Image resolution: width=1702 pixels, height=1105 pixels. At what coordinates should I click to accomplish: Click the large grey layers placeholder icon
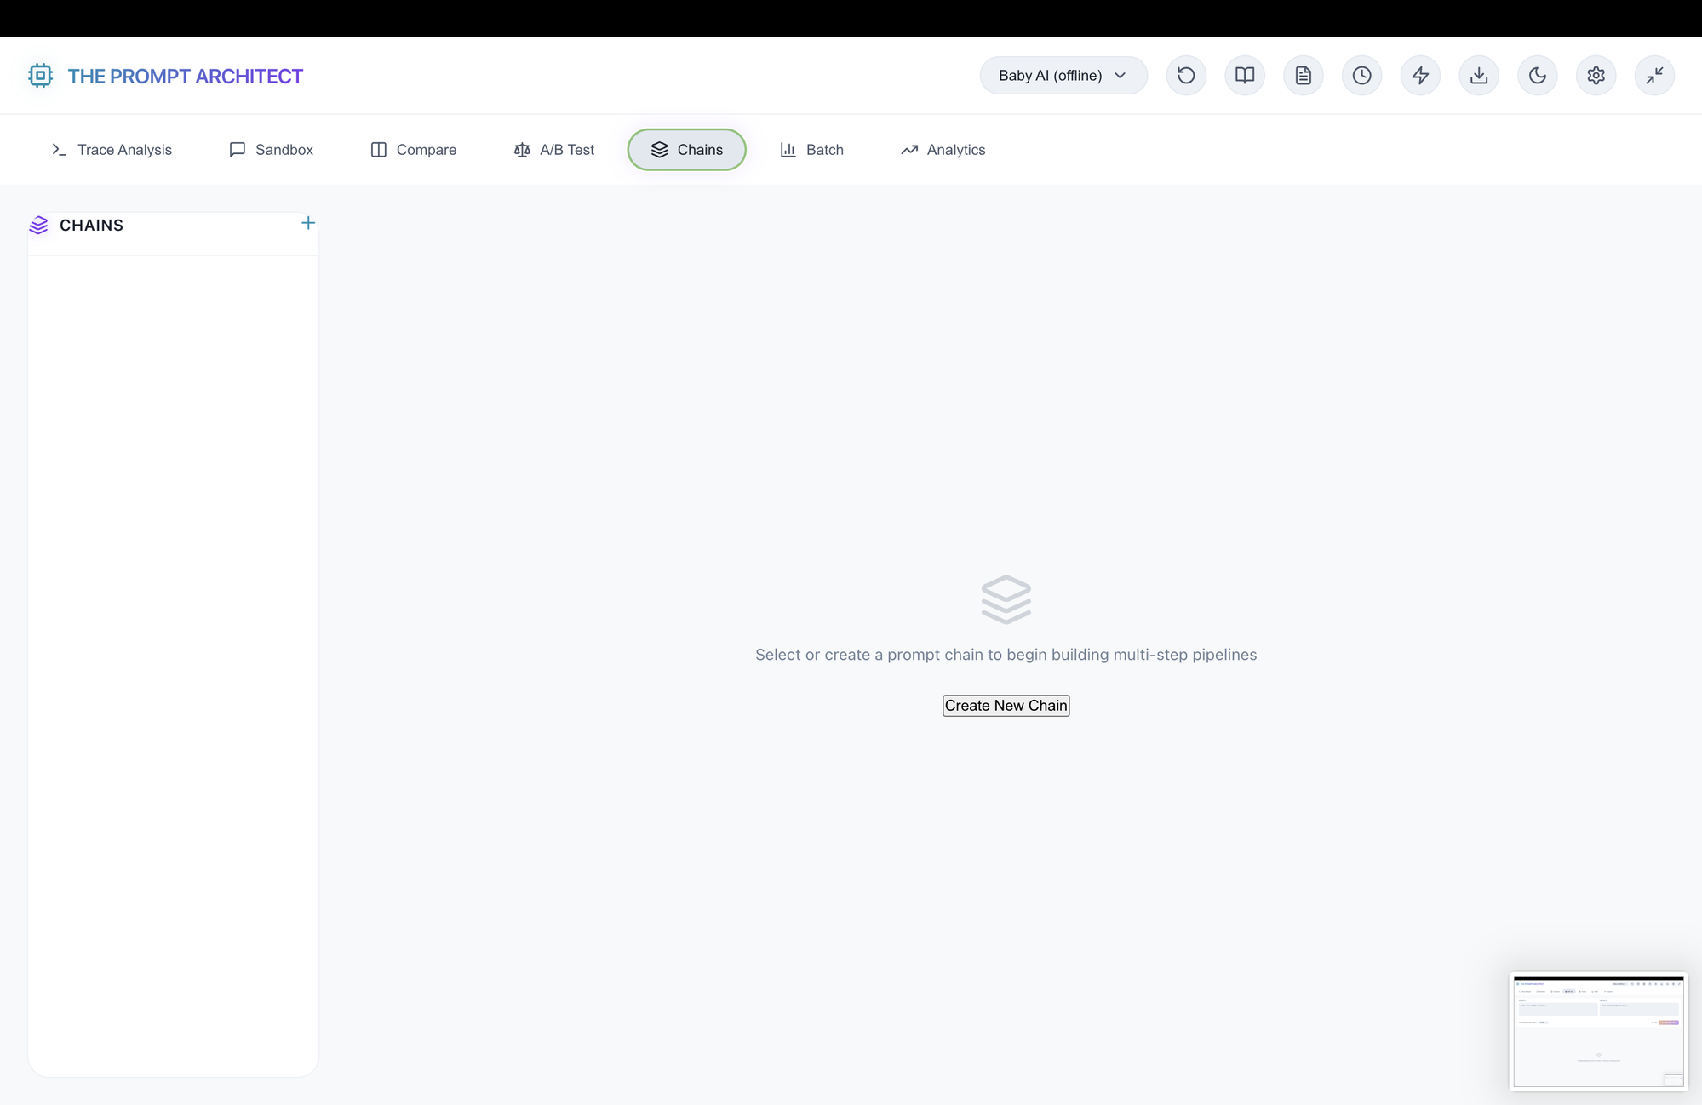1006,600
